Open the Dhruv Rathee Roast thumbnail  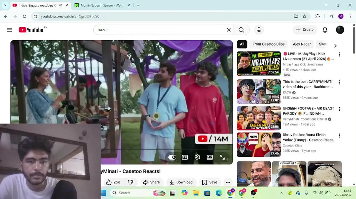[x=259, y=145]
